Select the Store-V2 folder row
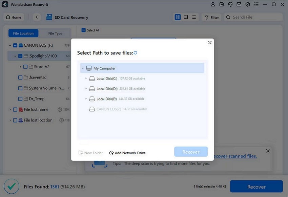Viewport: 288px width, 197px height. pos(39,67)
